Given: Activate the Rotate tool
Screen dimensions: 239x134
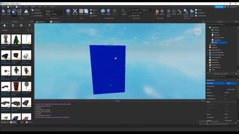Looking at the screenshot, I should [x=19, y=12].
